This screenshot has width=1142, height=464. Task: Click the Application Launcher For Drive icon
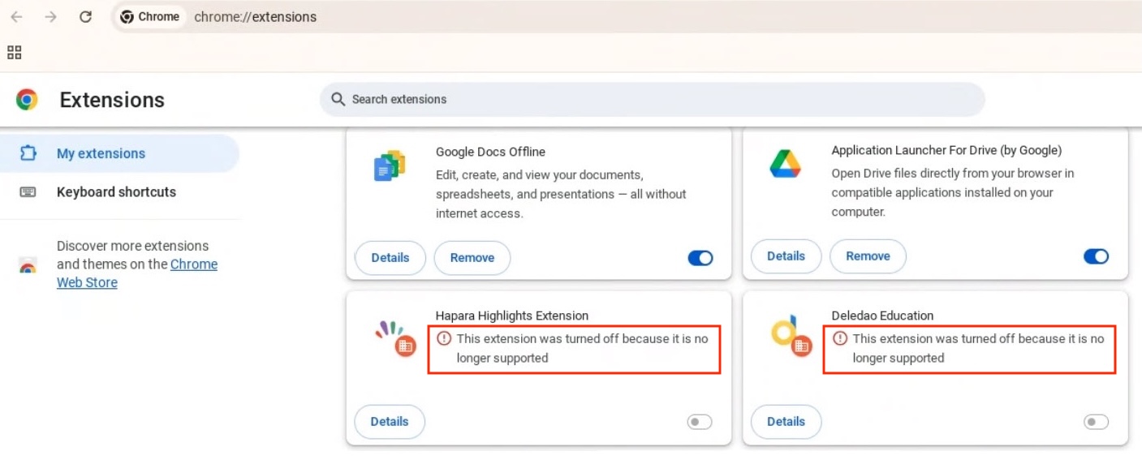pos(785,164)
